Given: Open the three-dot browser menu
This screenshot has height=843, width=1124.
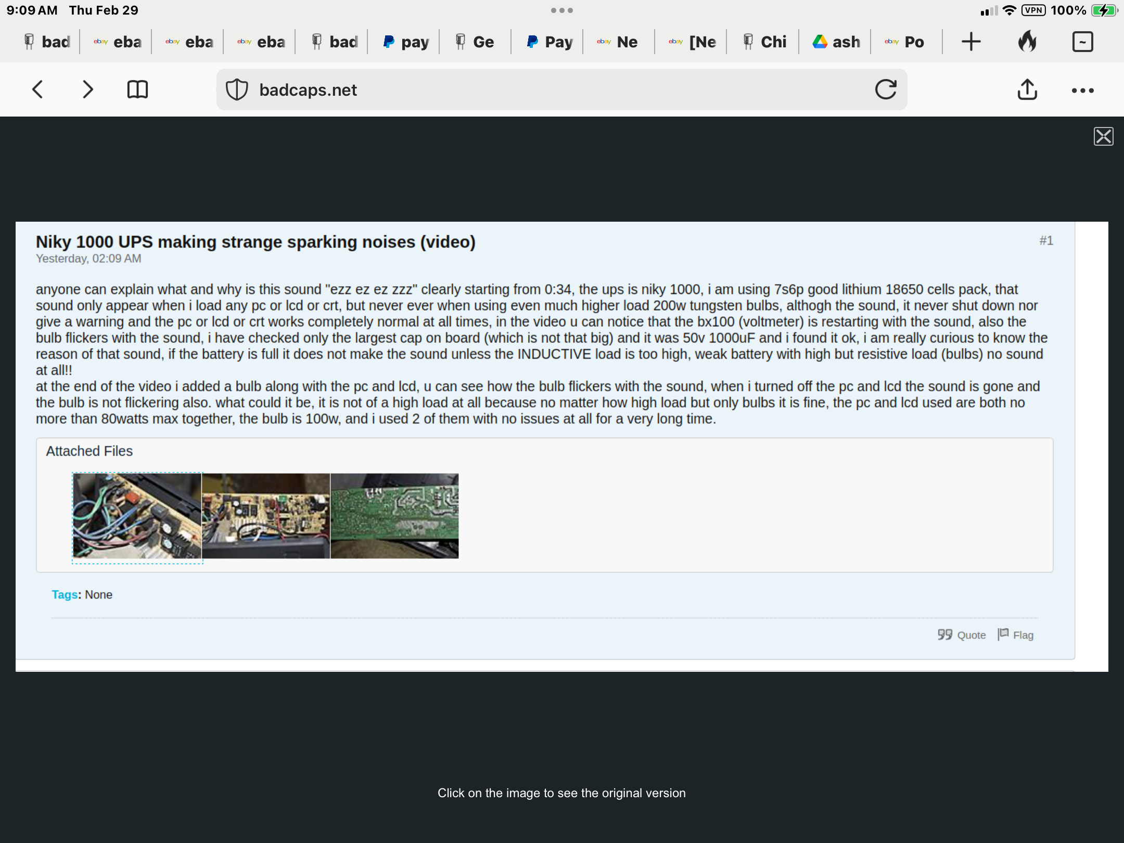Looking at the screenshot, I should [x=1082, y=91].
